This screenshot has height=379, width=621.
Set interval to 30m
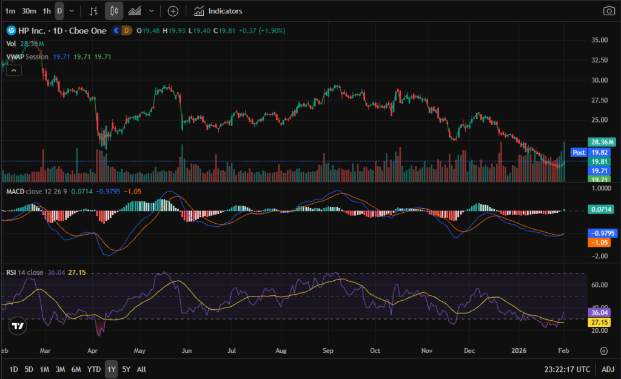click(x=28, y=11)
